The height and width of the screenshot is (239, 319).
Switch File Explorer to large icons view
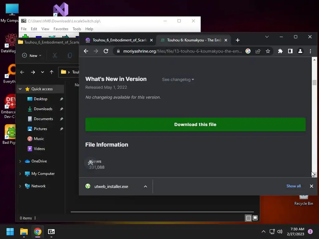pyautogui.click(x=255, y=218)
